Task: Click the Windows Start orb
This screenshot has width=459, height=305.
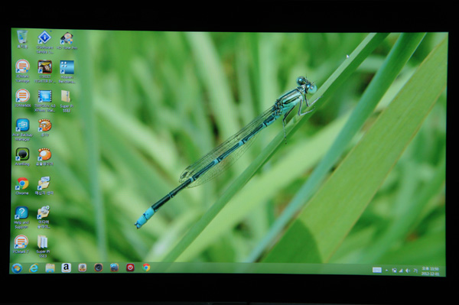Action: (17, 268)
